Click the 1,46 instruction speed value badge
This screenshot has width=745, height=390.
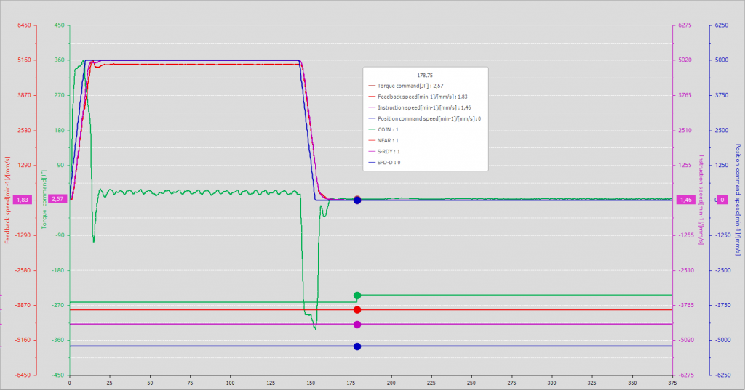click(x=686, y=200)
